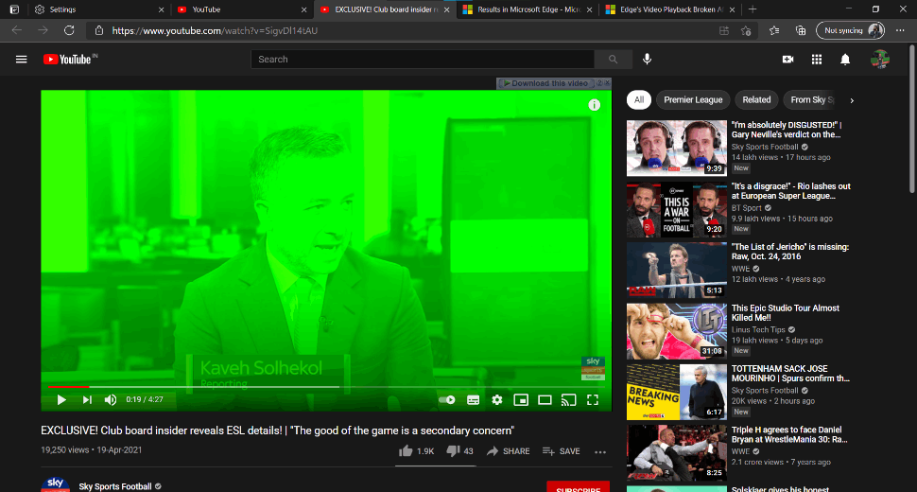Screen dimensions: 917x492
Task: Open the YouTube apps grid
Action: click(817, 59)
